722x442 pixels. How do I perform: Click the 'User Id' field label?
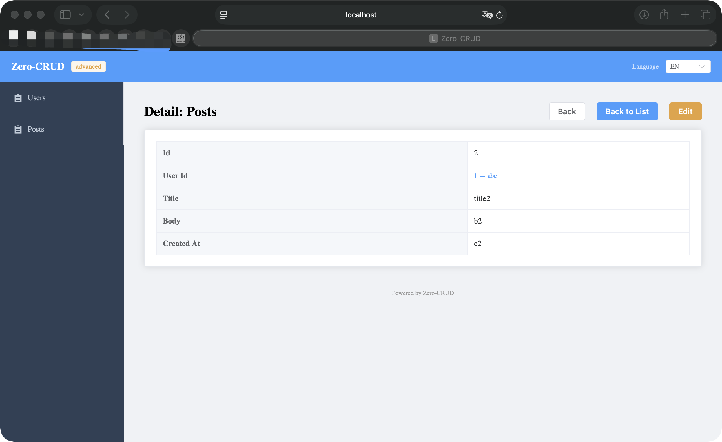point(175,176)
